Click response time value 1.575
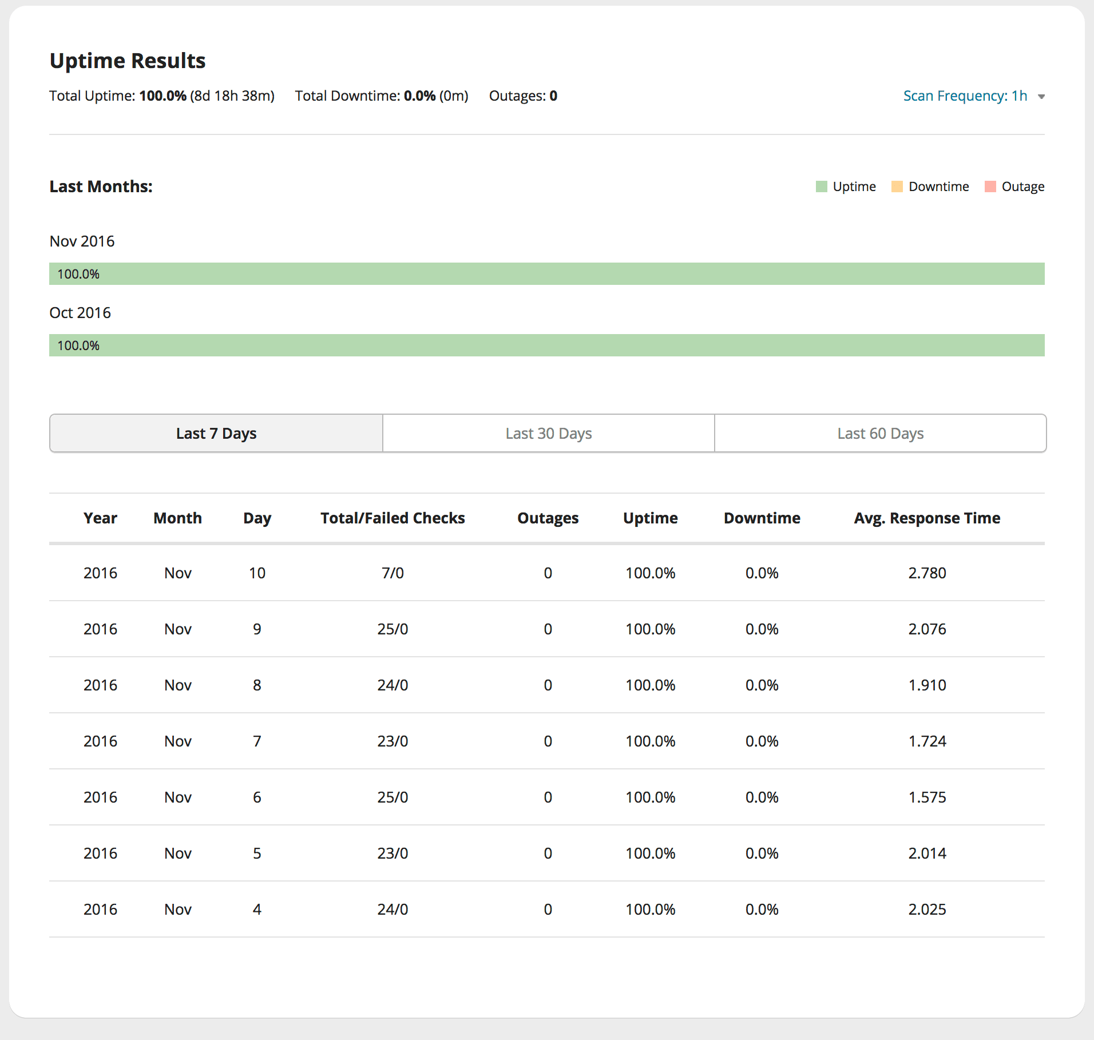 coord(927,797)
